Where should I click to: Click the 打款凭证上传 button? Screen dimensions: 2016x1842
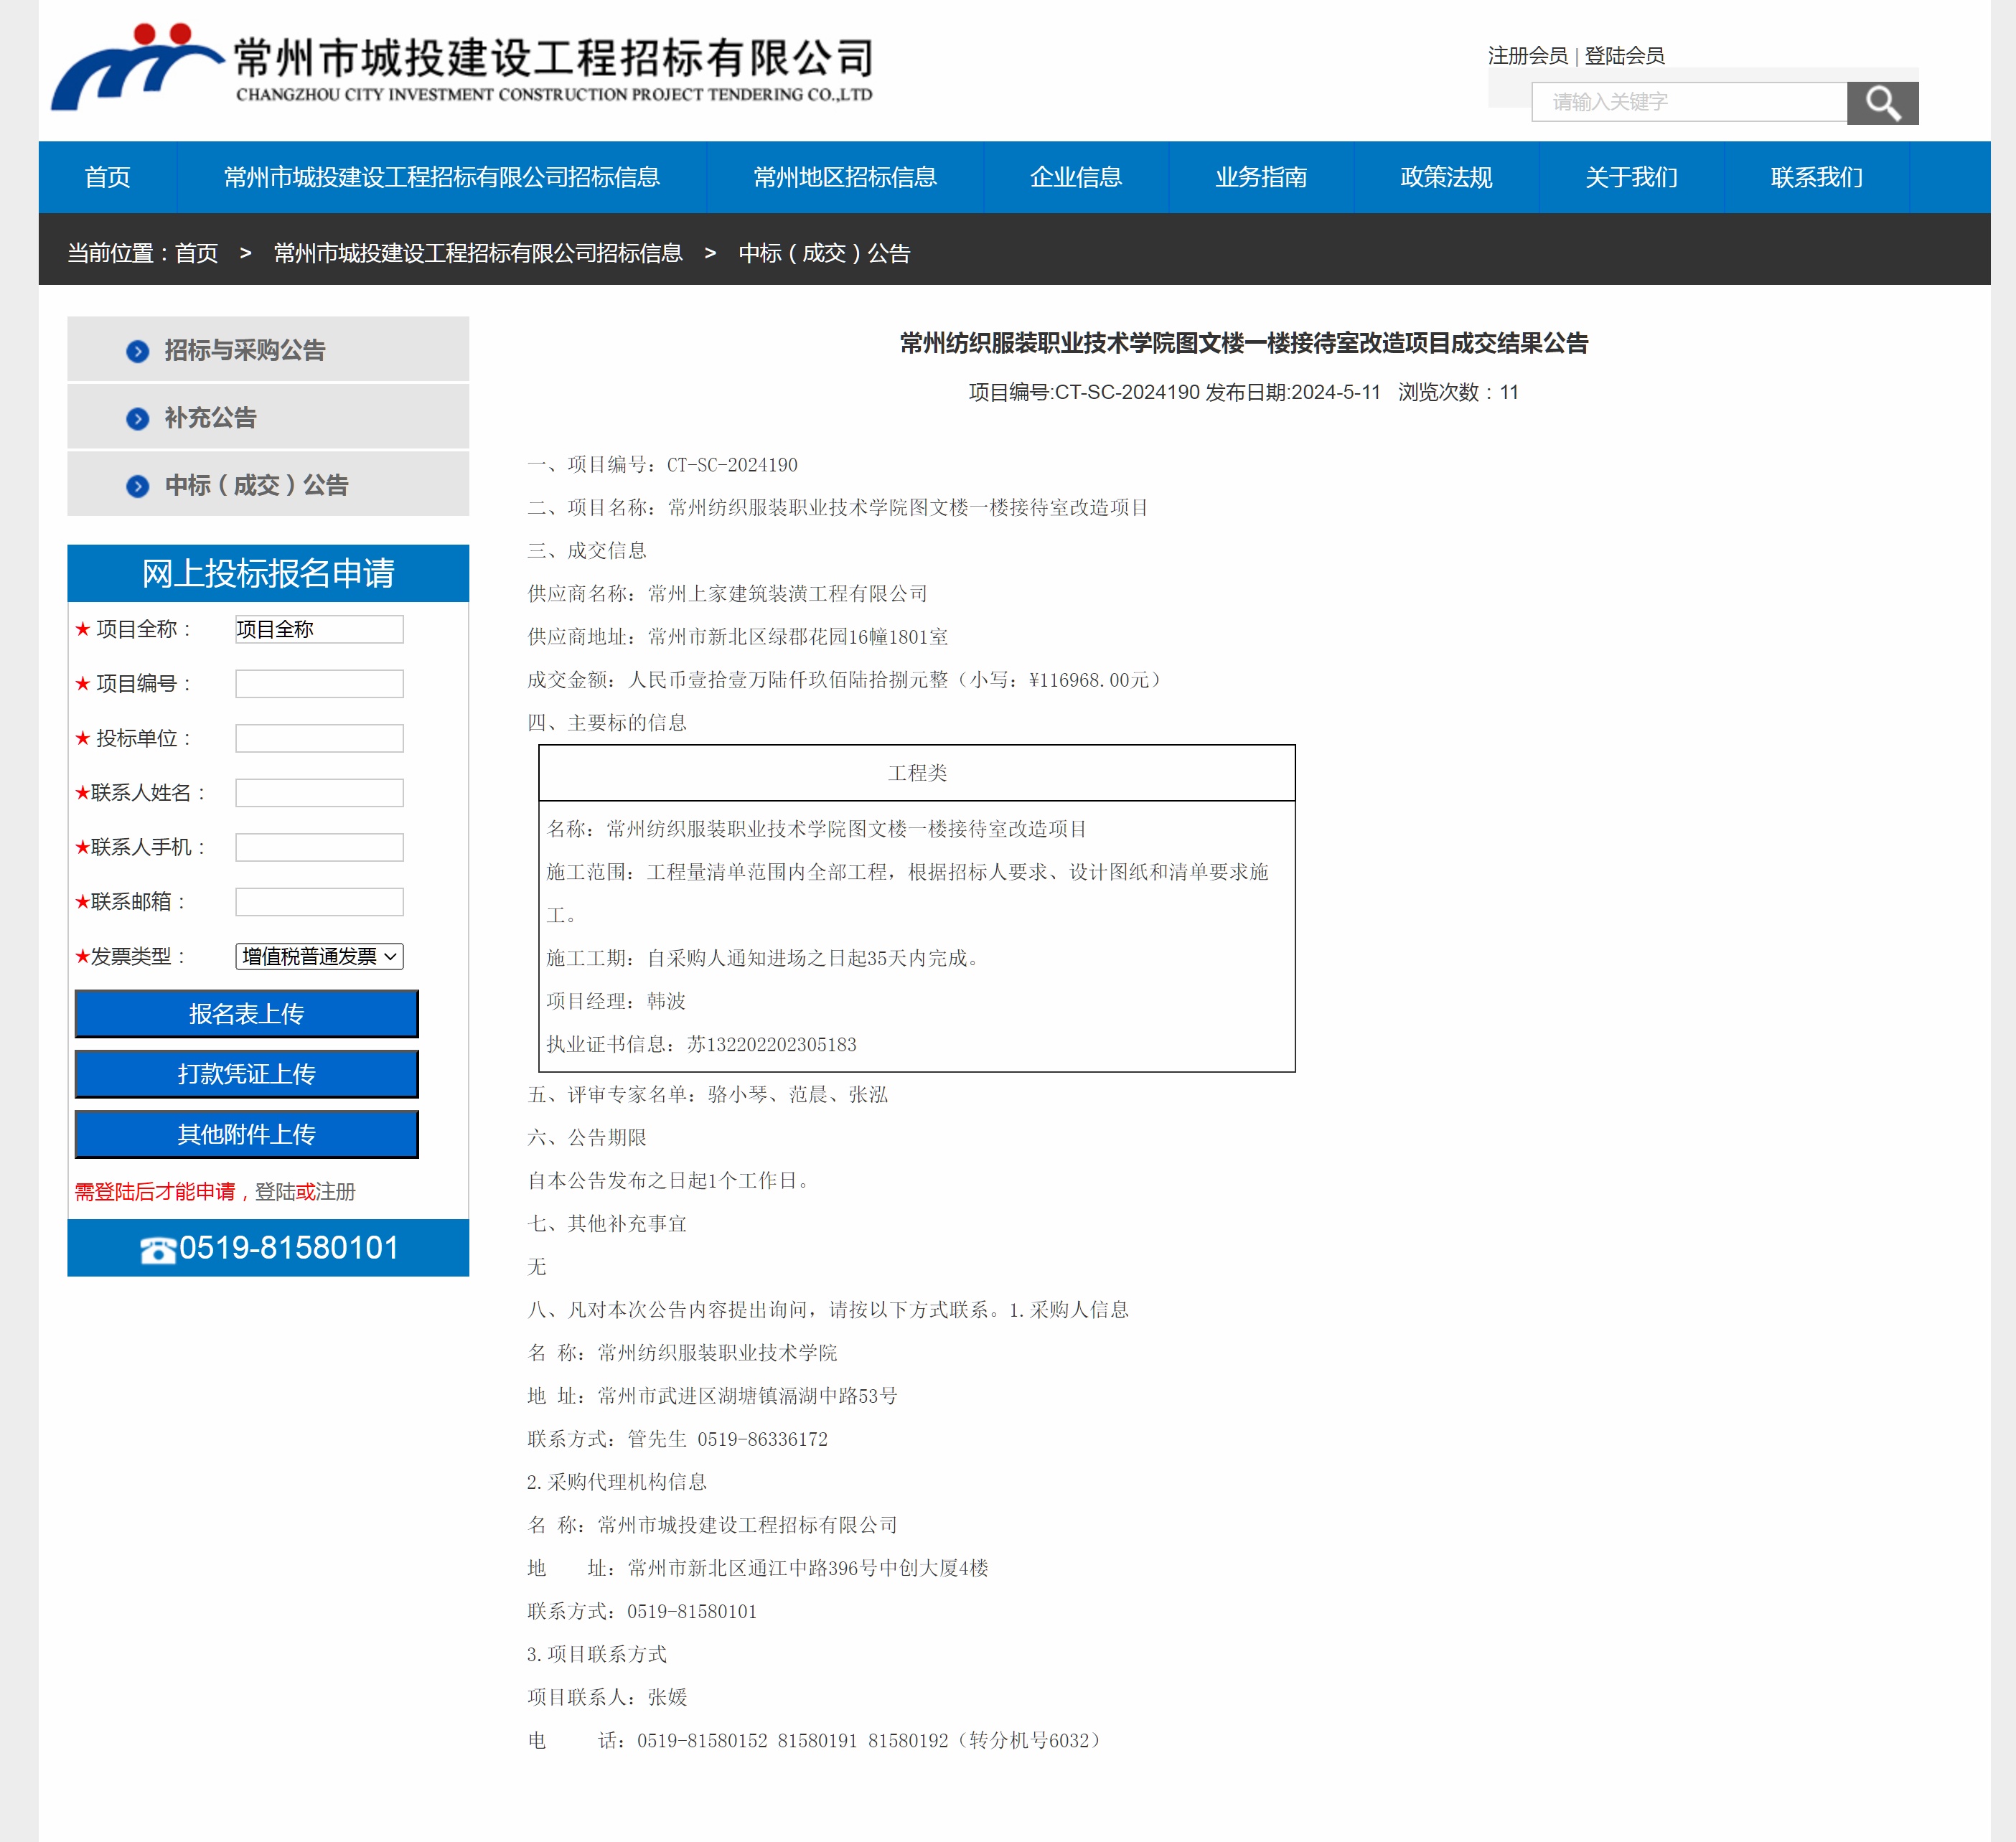(x=246, y=1074)
